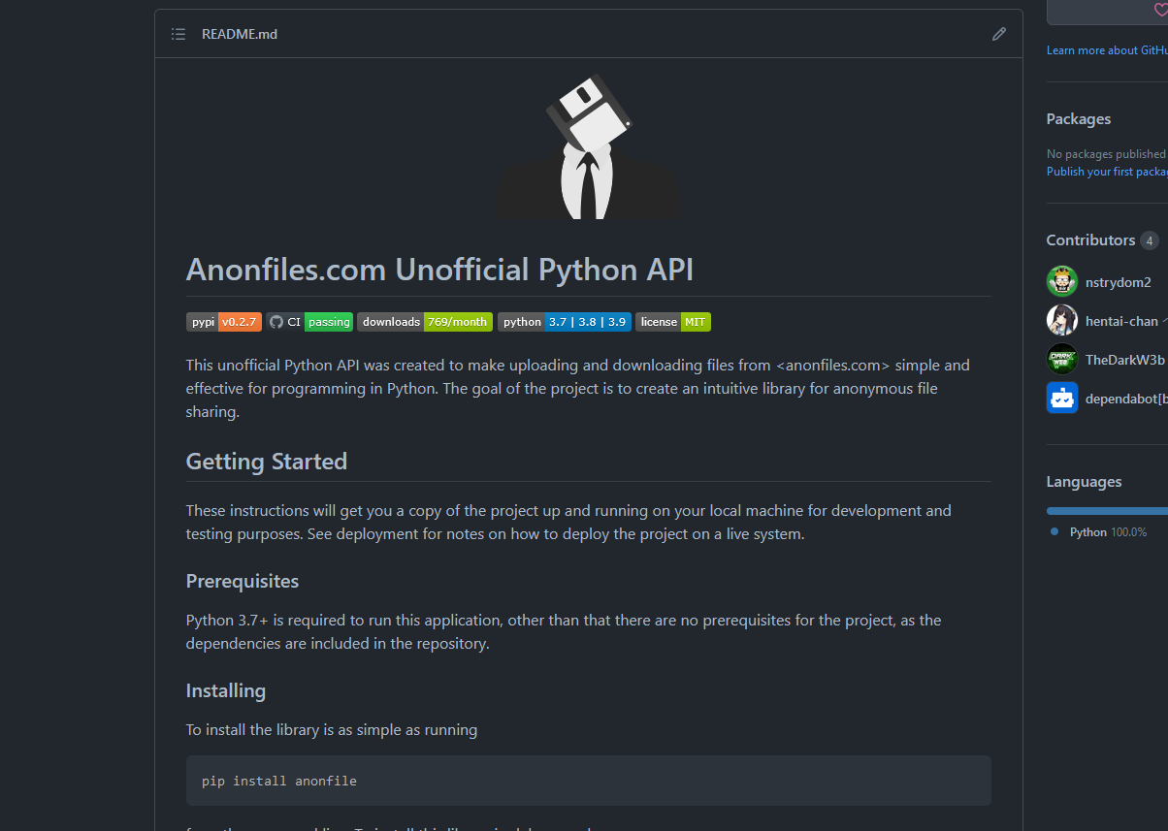Open the CI passing status badge
The image size is (1168, 831).
310,322
